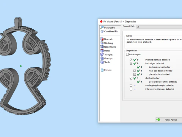Viewport: 182px width, 137px height.
Task: Click the Triangles icon
Action: click(x=102, y=54)
